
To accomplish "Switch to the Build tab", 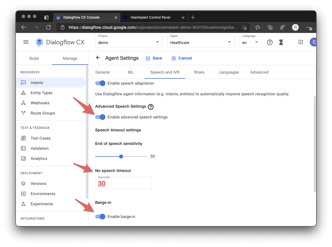I will 34,58.
